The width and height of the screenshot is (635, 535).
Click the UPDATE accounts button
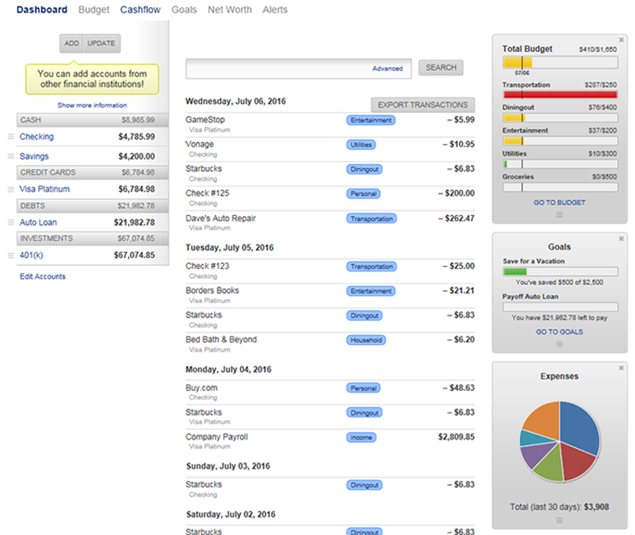coord(101,44)
